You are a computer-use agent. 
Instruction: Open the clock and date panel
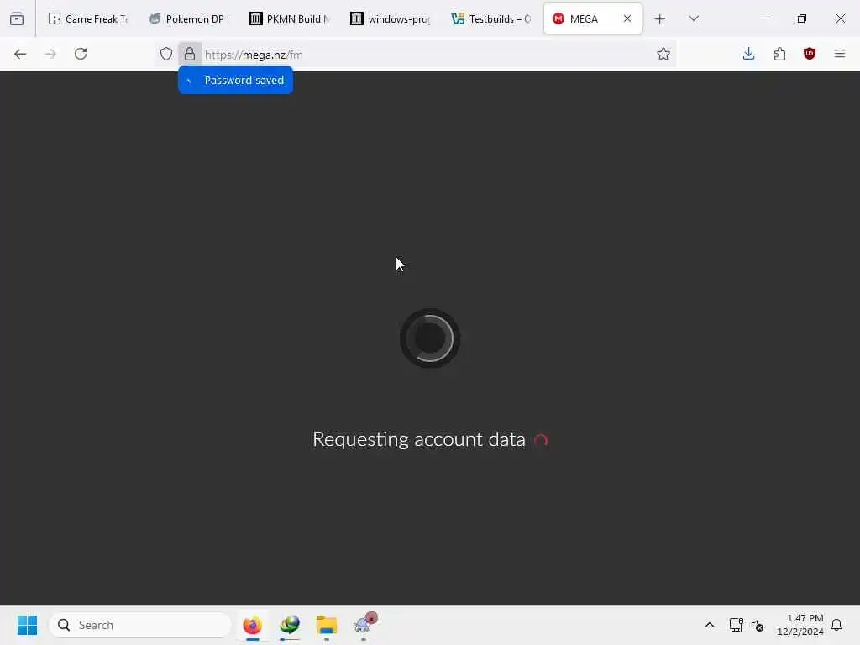coord(800,625)
